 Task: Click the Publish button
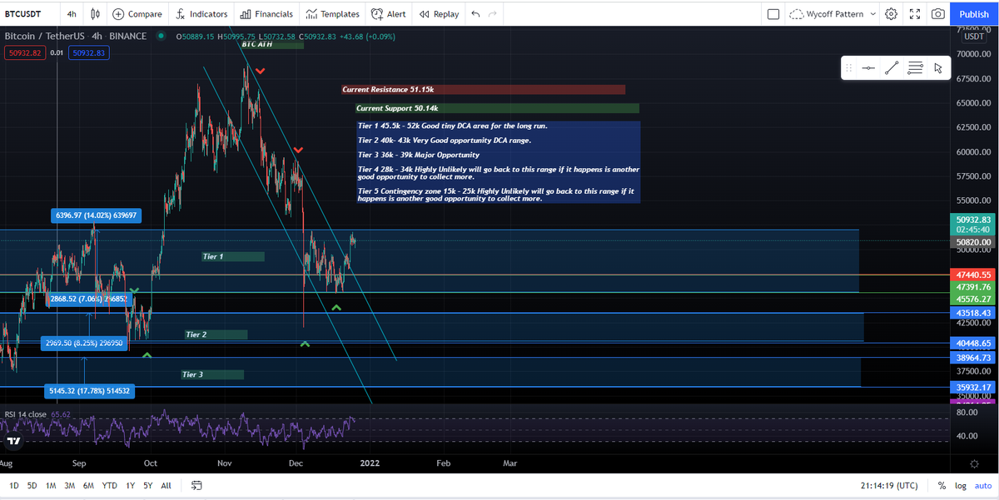point(974,14)
